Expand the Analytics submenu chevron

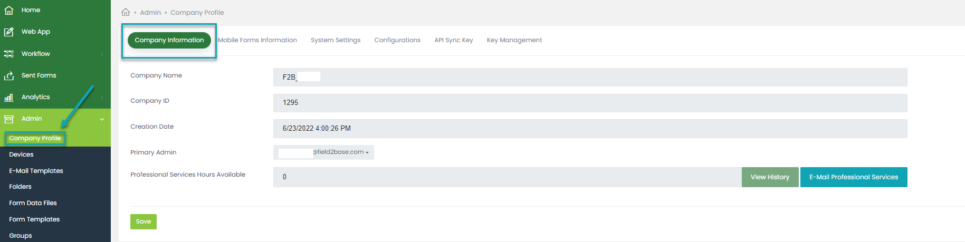(x=102, y=98)
